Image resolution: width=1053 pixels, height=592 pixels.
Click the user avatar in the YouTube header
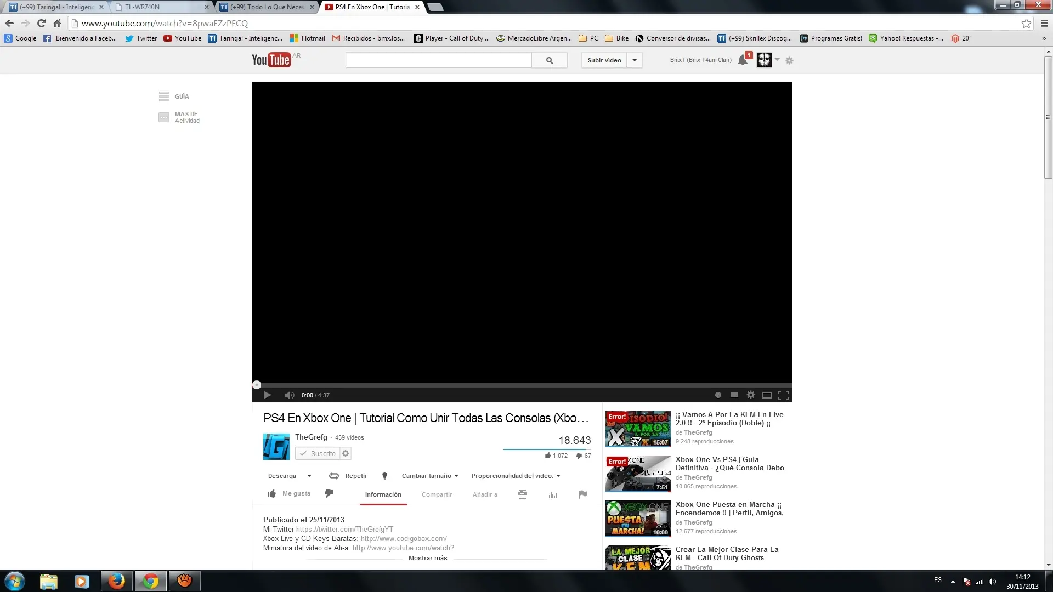tap(764, 60)
